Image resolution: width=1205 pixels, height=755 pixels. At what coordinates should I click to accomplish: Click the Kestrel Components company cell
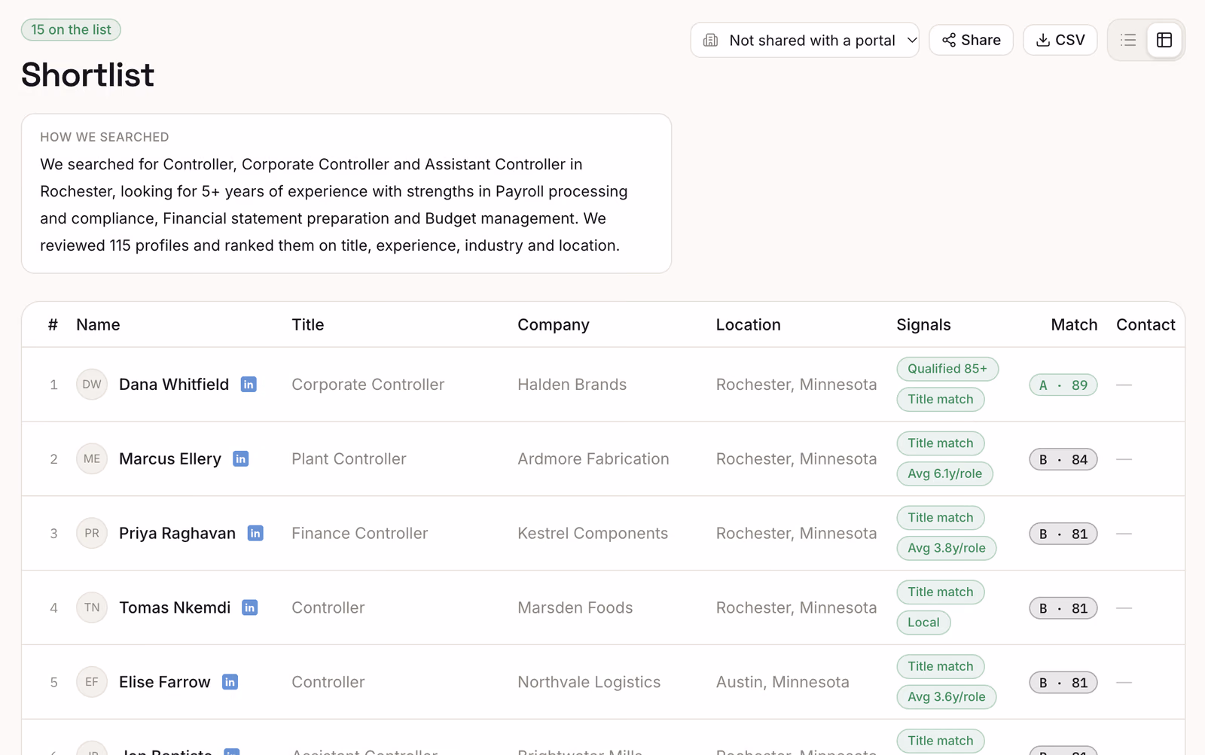[x=593, y=534]
